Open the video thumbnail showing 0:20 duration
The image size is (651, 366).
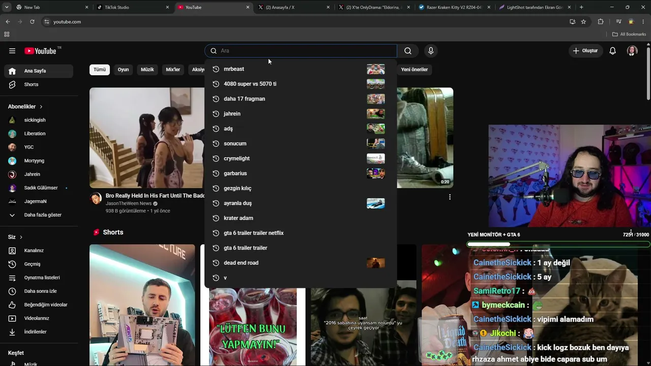click(425, 138)
